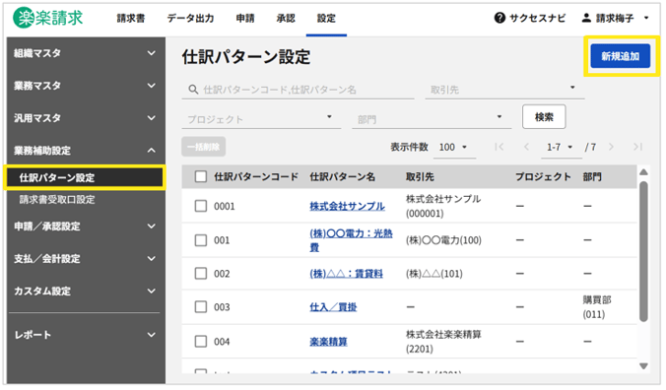Jump to the last page of results
The image size is (666, 390).
[637, 147]
